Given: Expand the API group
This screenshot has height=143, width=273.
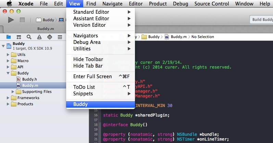Looking at the screenshot, I should coord(8,67).
